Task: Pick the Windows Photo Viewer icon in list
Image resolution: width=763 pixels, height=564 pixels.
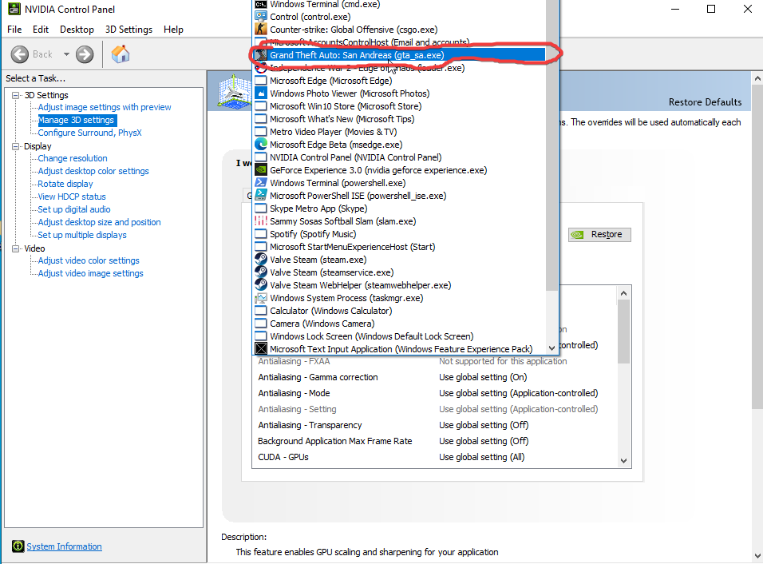Action: point(261,93)
